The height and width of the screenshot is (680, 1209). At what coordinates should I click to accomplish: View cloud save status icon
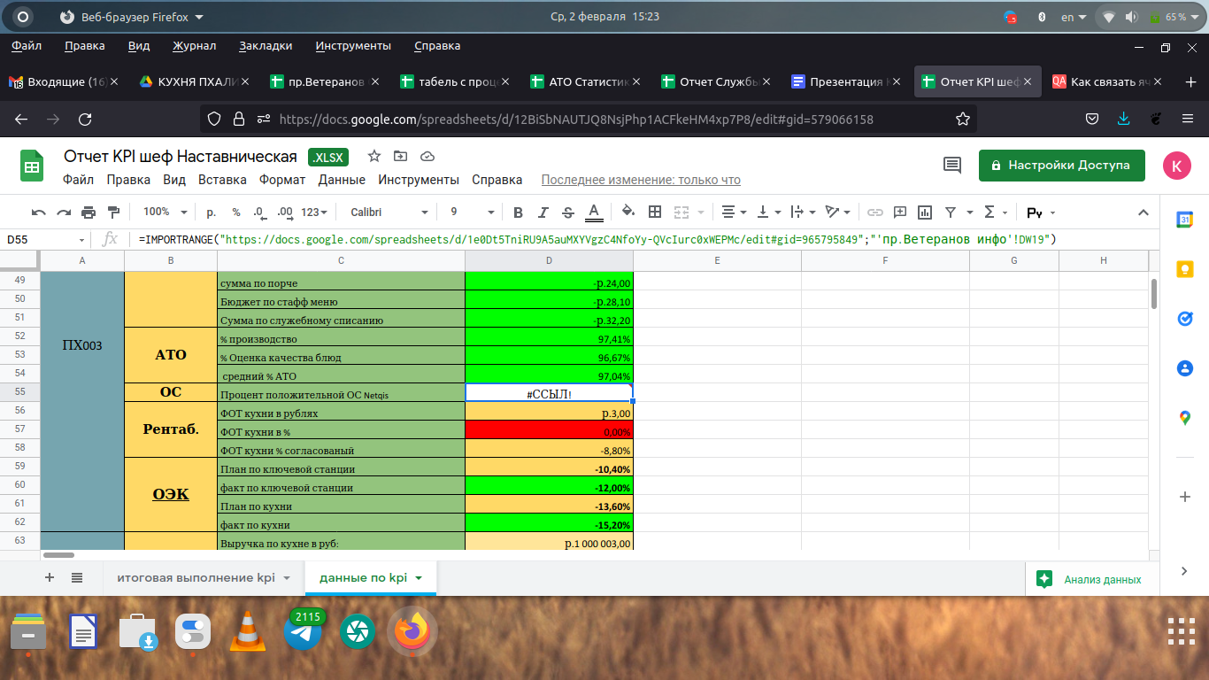click(427, 156)
